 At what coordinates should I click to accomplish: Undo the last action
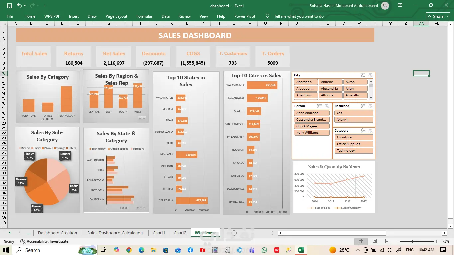[19, 6]
